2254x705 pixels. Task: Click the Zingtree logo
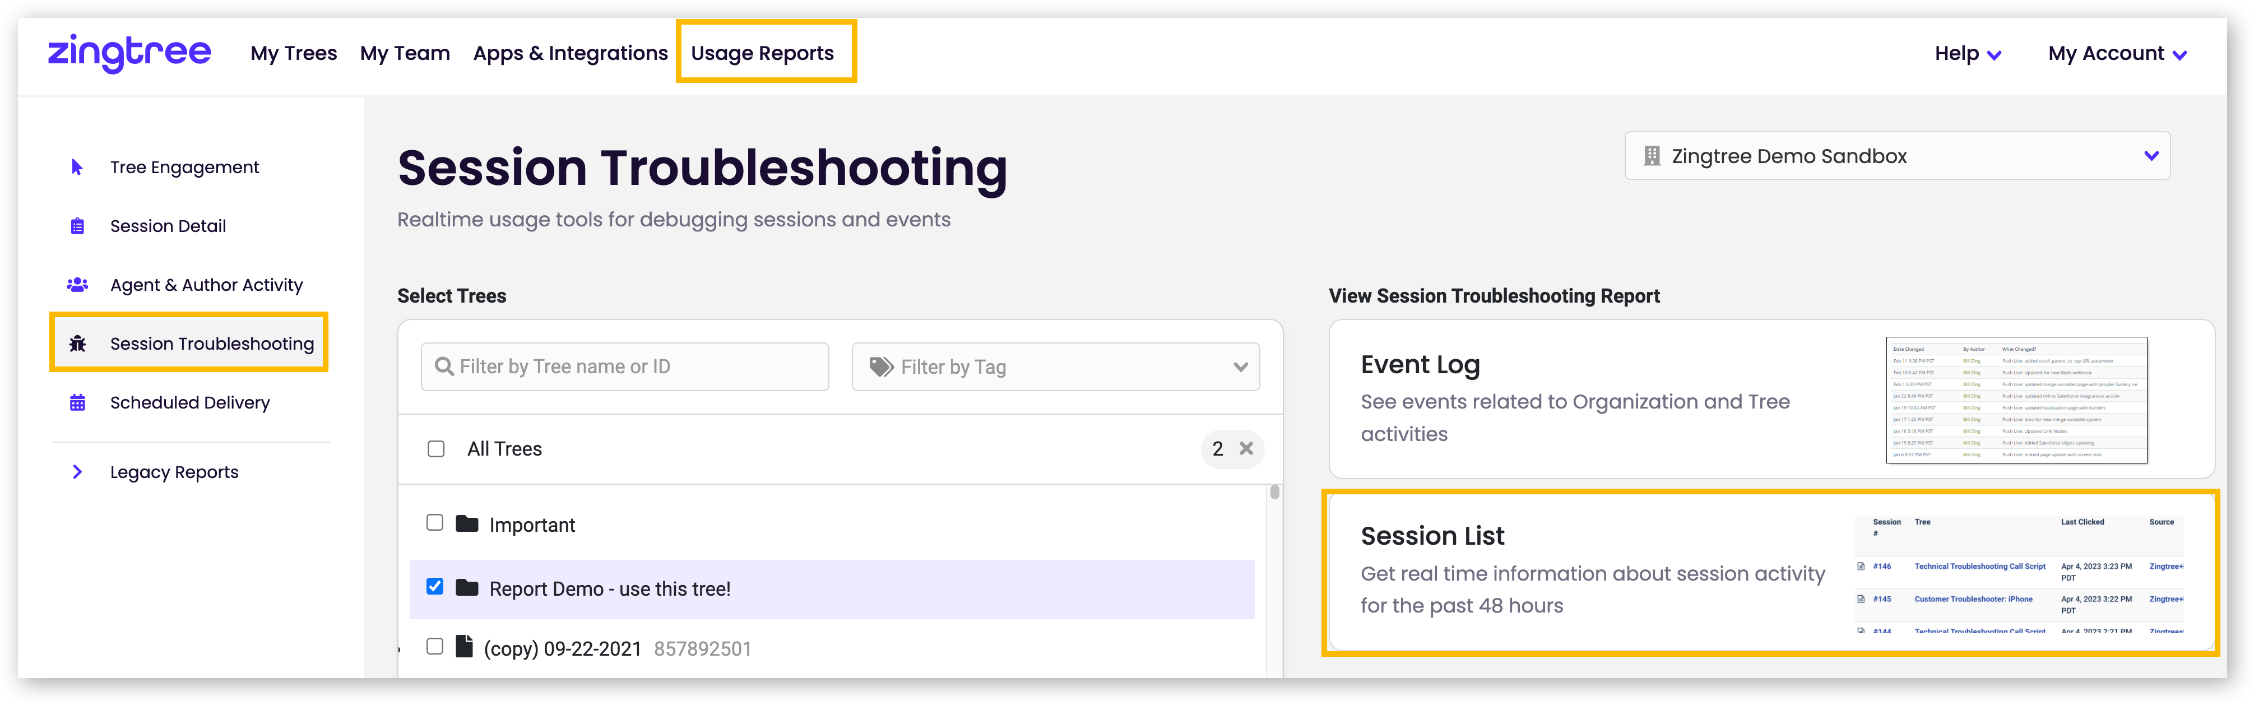pos(129,53)
